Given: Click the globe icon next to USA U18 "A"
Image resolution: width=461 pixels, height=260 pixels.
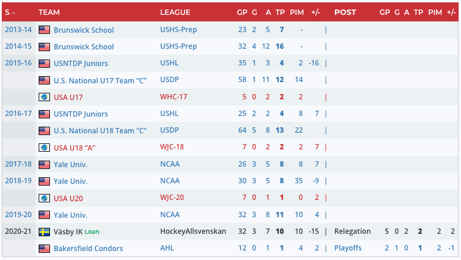Looking at the screenshot, I should point(44,148).
